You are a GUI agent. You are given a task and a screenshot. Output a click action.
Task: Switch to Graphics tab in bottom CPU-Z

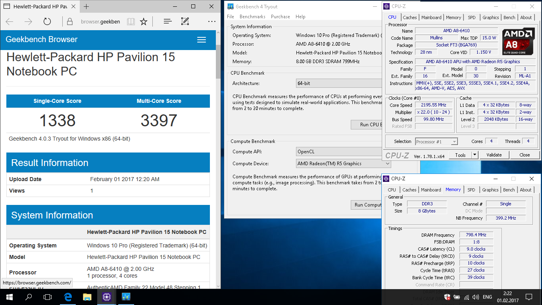pyautogui.click(x=490, y=190)
